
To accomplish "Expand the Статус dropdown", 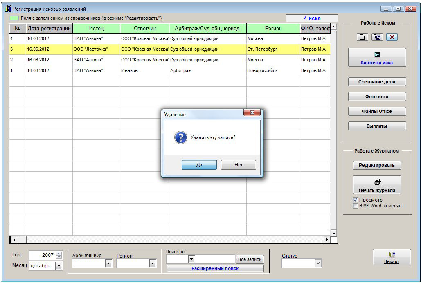I will point(318,264).
